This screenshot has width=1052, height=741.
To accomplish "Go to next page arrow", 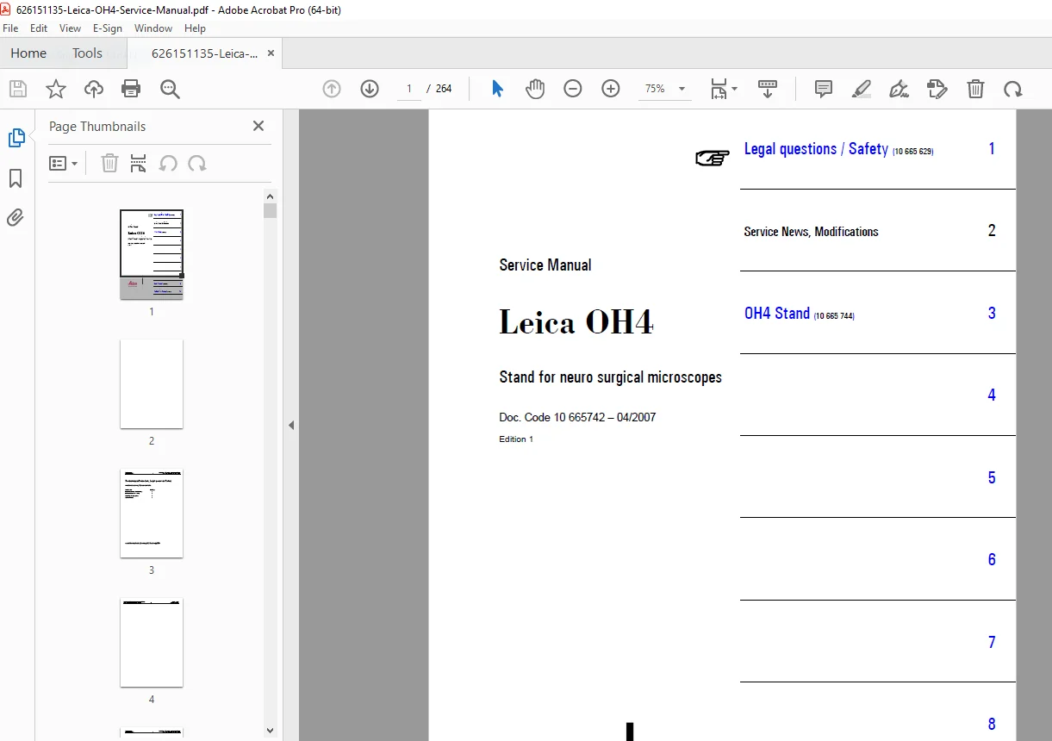I will pos(370,88).
